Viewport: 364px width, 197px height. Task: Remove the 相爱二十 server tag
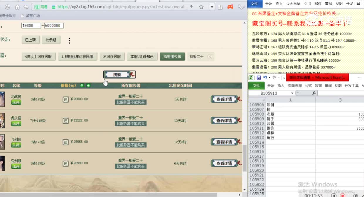pyautogui.click(x=210, y=57)
